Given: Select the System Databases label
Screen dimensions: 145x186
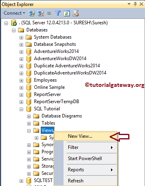Looking at the screenshot, I should tap(53, 37).
